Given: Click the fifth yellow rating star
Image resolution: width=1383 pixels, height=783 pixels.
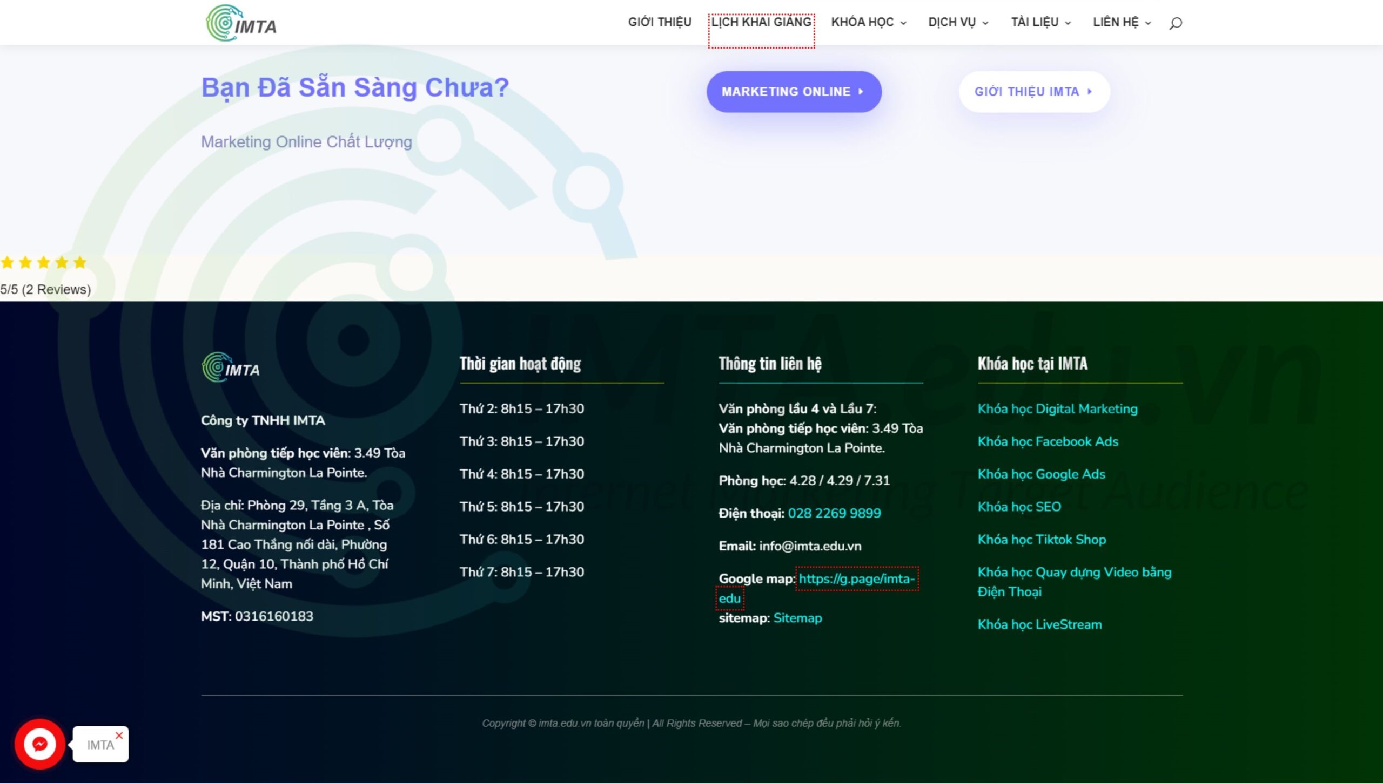Looking at the screenshot, I should point(80,262).
